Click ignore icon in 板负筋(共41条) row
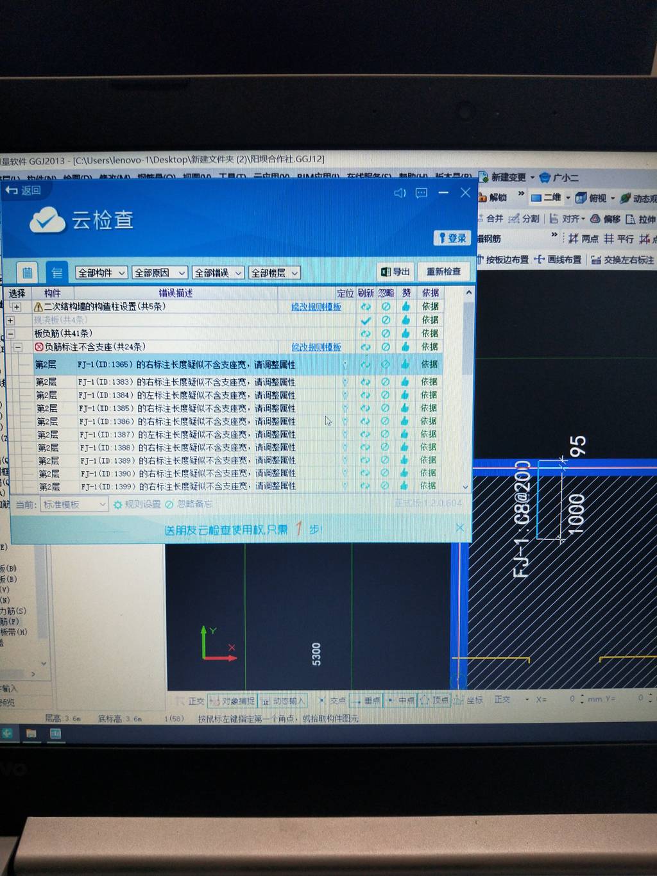This screenshot has height=876, width=657. coord(386,333)
